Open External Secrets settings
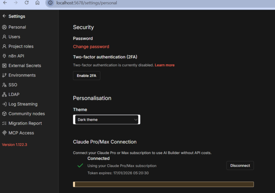 [25, 65]
